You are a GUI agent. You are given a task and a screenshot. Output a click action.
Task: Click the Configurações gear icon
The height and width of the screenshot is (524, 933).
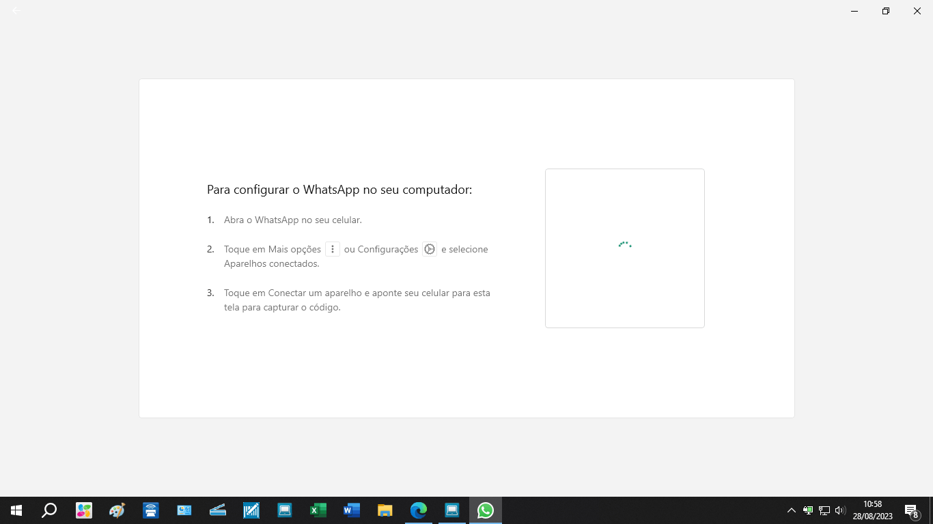point(430,249)
